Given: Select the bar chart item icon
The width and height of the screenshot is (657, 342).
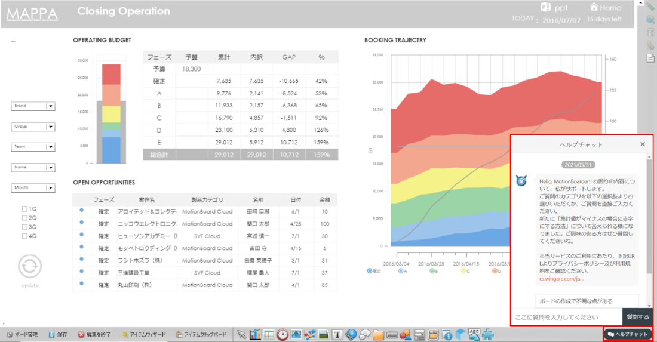Looking at the screenshot, I should pyautogui.click(x=256, y=335).
